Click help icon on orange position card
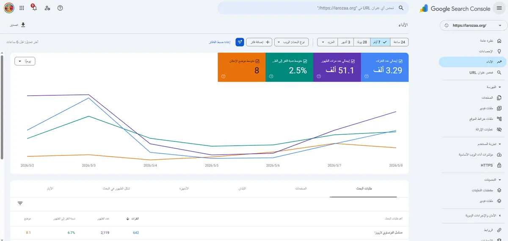The height and width of the screenshot is (241, 508). tap(223, 77)
